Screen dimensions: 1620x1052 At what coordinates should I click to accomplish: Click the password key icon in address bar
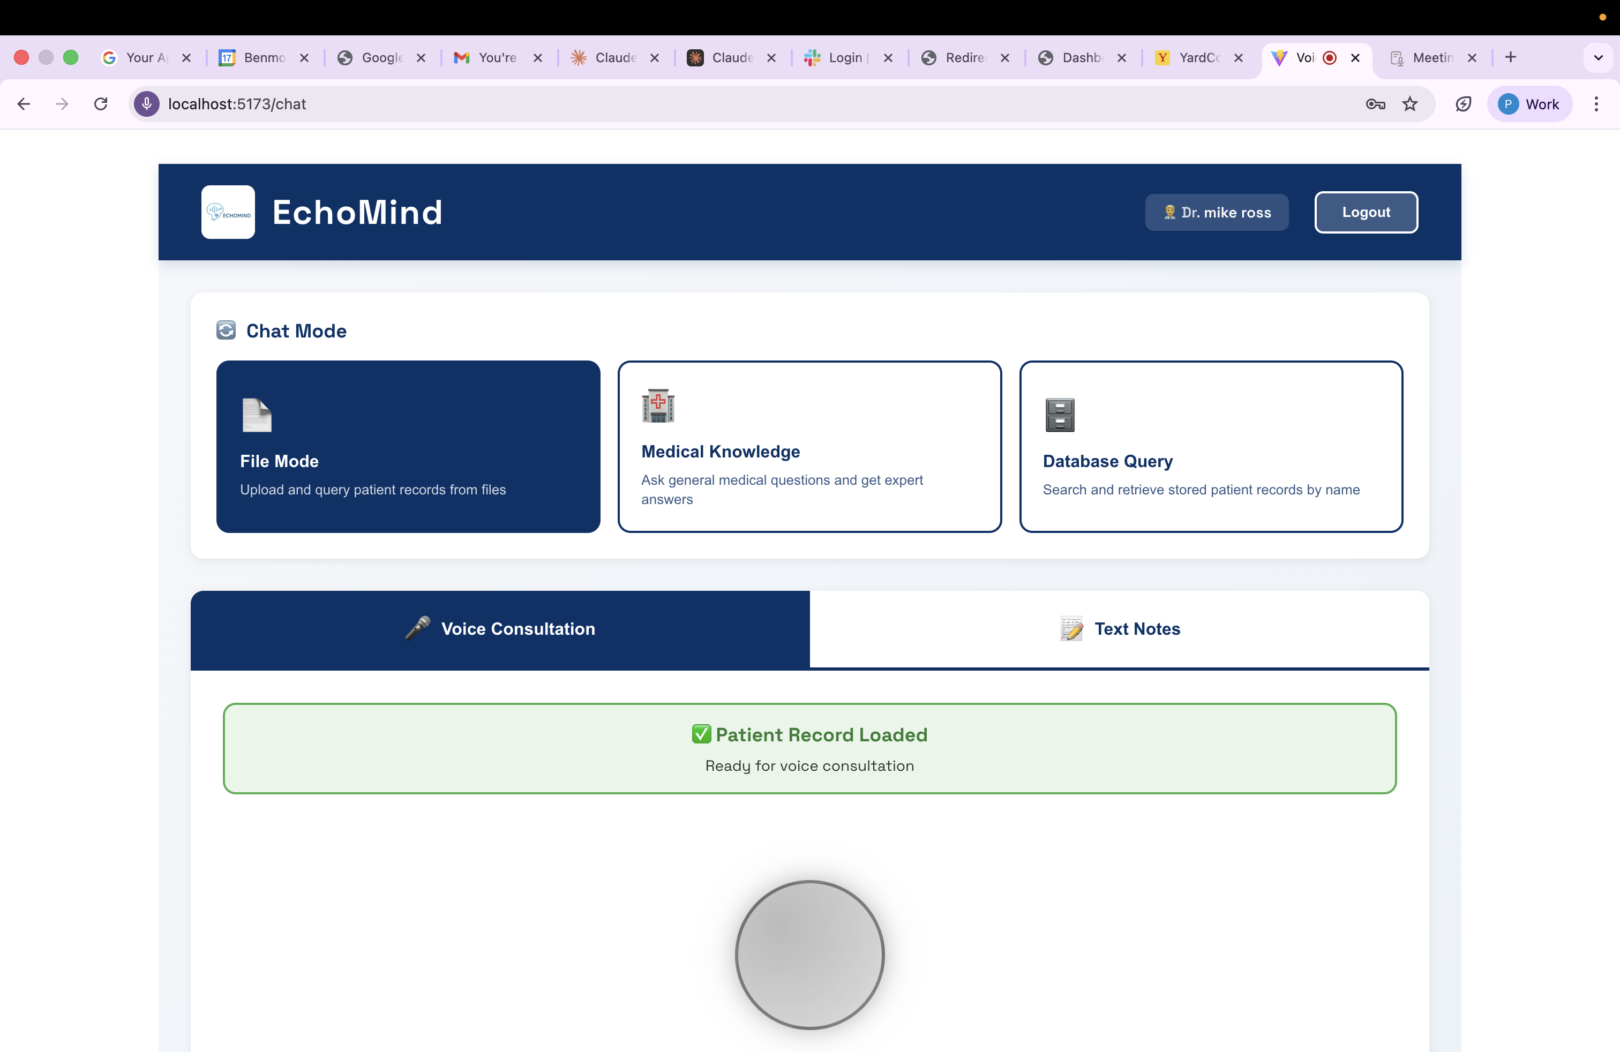(x=1376, y=104)
